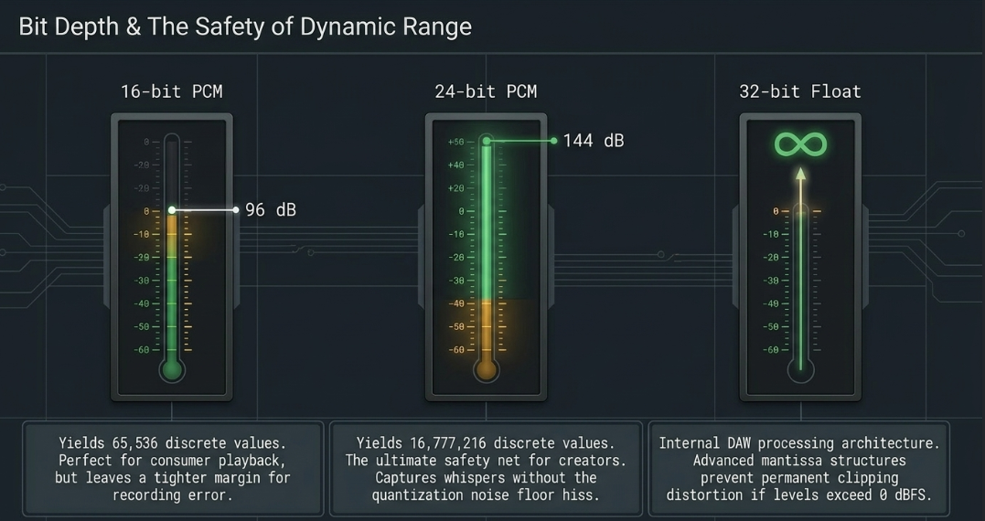Click the -60 tick on 32-bit Float scale
Viewport: 985px width, 521px height.
click(x=771, y=350)
